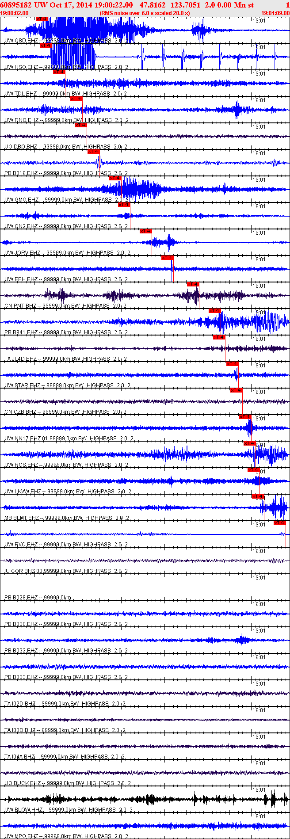The width and height of the screenshot is (290, 839).
Task: Select the 'UW GMO EHZ' station label
Action: [x=22, y=200]
